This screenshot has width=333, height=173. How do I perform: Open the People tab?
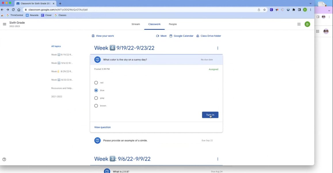click(x=173, y=24)
